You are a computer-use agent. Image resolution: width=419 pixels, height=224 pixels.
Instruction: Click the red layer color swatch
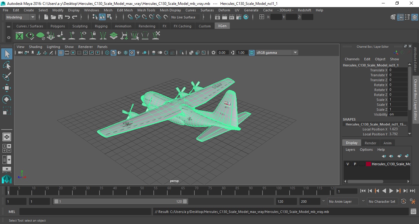(x=368, y=164)
